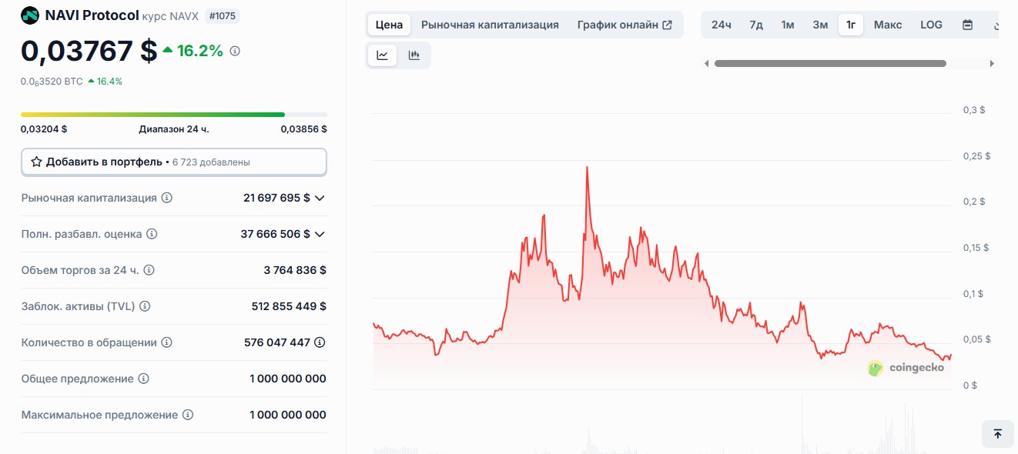Click the peak of the price line

tap(587, 167)
